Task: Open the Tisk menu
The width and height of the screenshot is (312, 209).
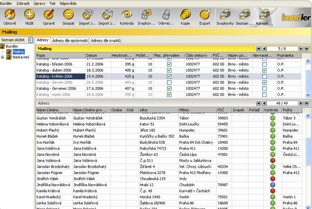Action: [x=52, y=3]
